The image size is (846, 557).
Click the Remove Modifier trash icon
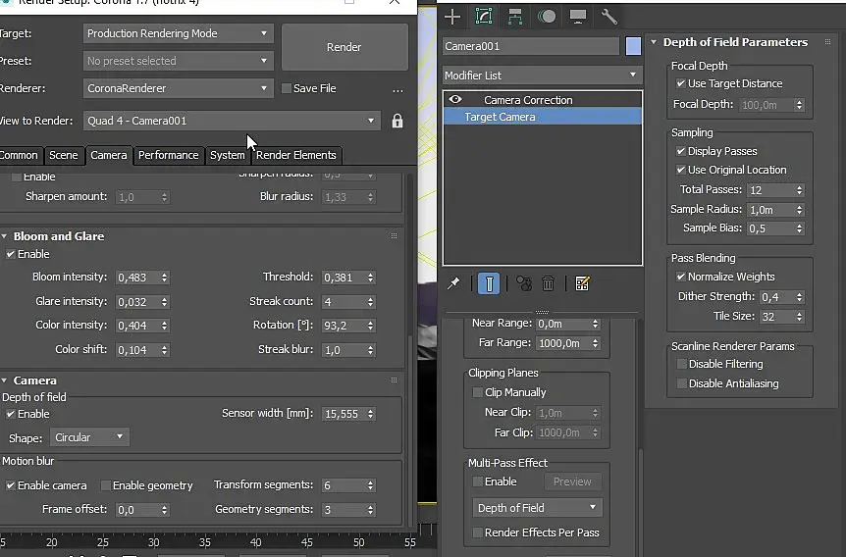coord(548,283)
